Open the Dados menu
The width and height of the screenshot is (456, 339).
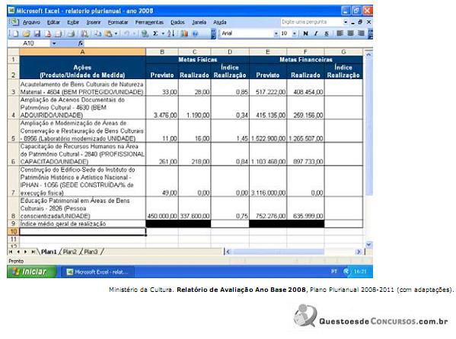[x=177, y=22]
